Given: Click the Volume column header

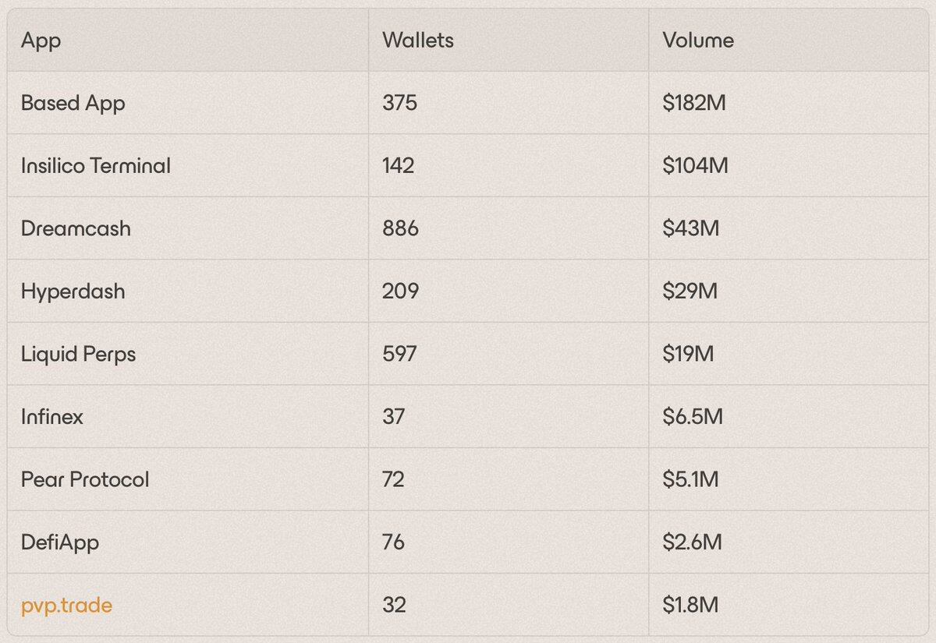Looking at the screenshot, I should click(x=698, y=41).
